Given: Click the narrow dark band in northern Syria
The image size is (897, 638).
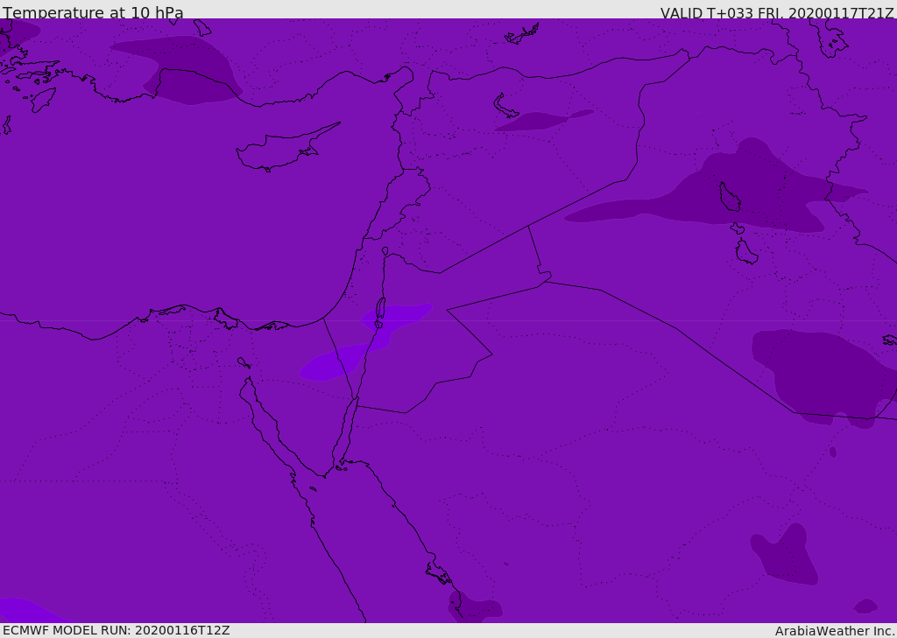Looking at the screenshot, I should click(543, 120).
